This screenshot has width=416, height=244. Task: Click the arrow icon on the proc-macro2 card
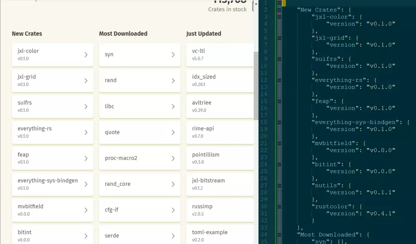click(173, 158)
